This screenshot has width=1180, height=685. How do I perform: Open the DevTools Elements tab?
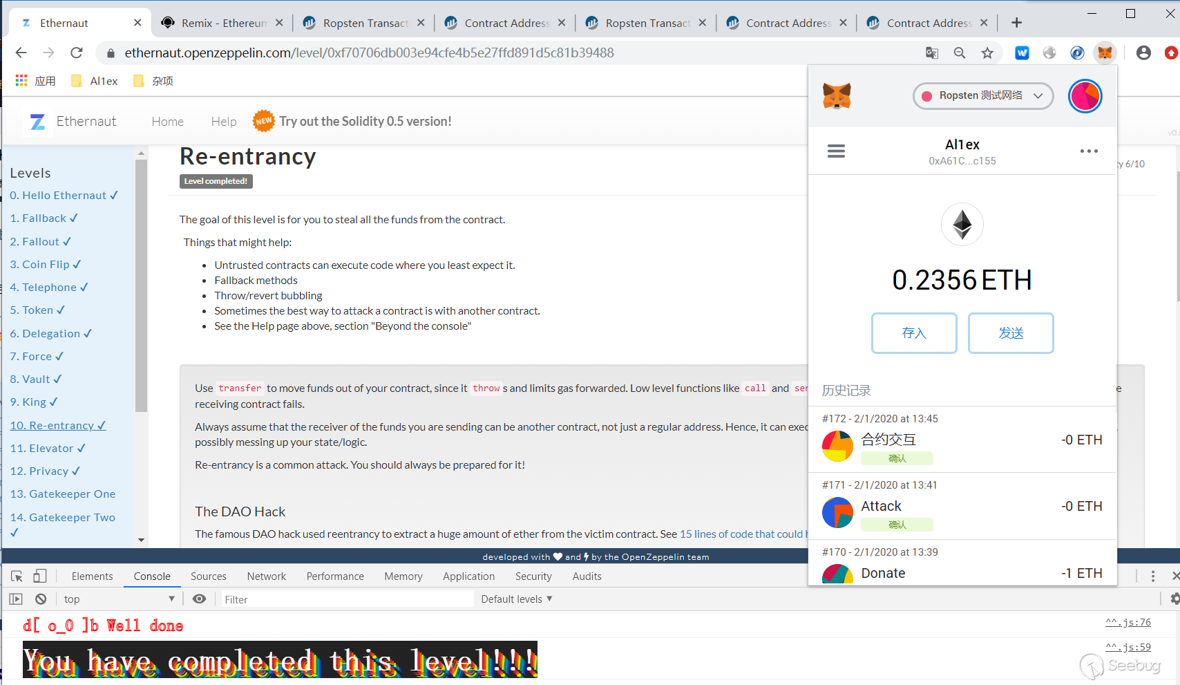click(92, 576)
